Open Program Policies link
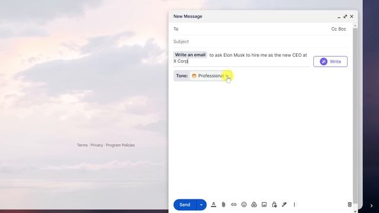379x213 pixels. click(120, 145)
